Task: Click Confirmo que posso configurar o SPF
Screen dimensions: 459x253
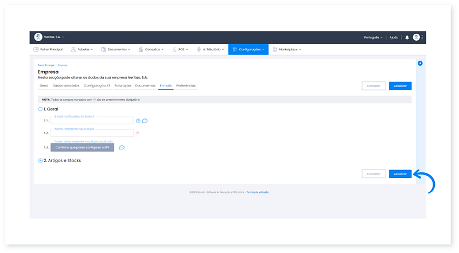Action: tap(82, 148)
